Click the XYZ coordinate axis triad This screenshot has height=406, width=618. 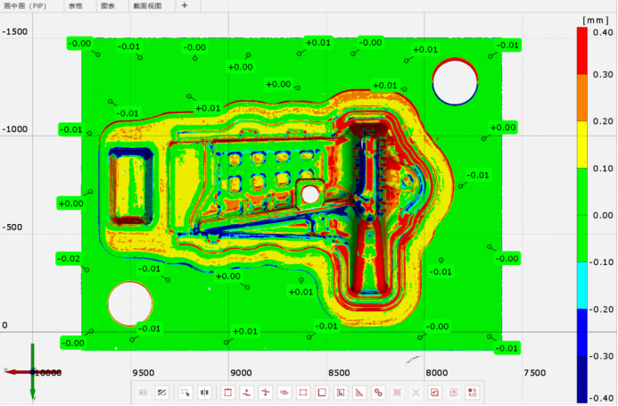tap(30, 370)
